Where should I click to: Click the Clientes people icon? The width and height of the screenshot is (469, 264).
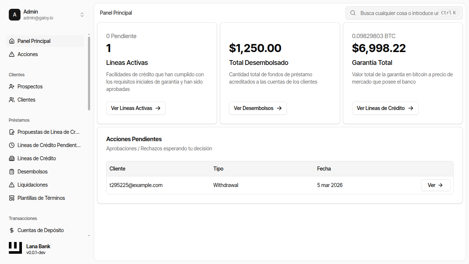pos(12,100)
